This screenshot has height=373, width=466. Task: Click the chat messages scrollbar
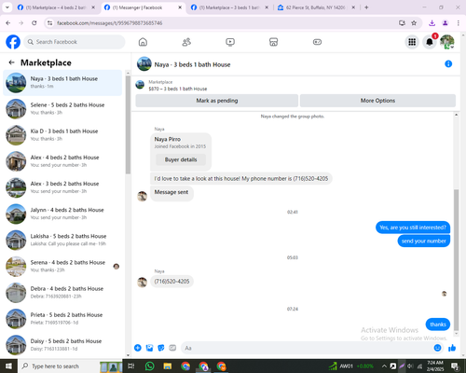click(x=456, y=260)
